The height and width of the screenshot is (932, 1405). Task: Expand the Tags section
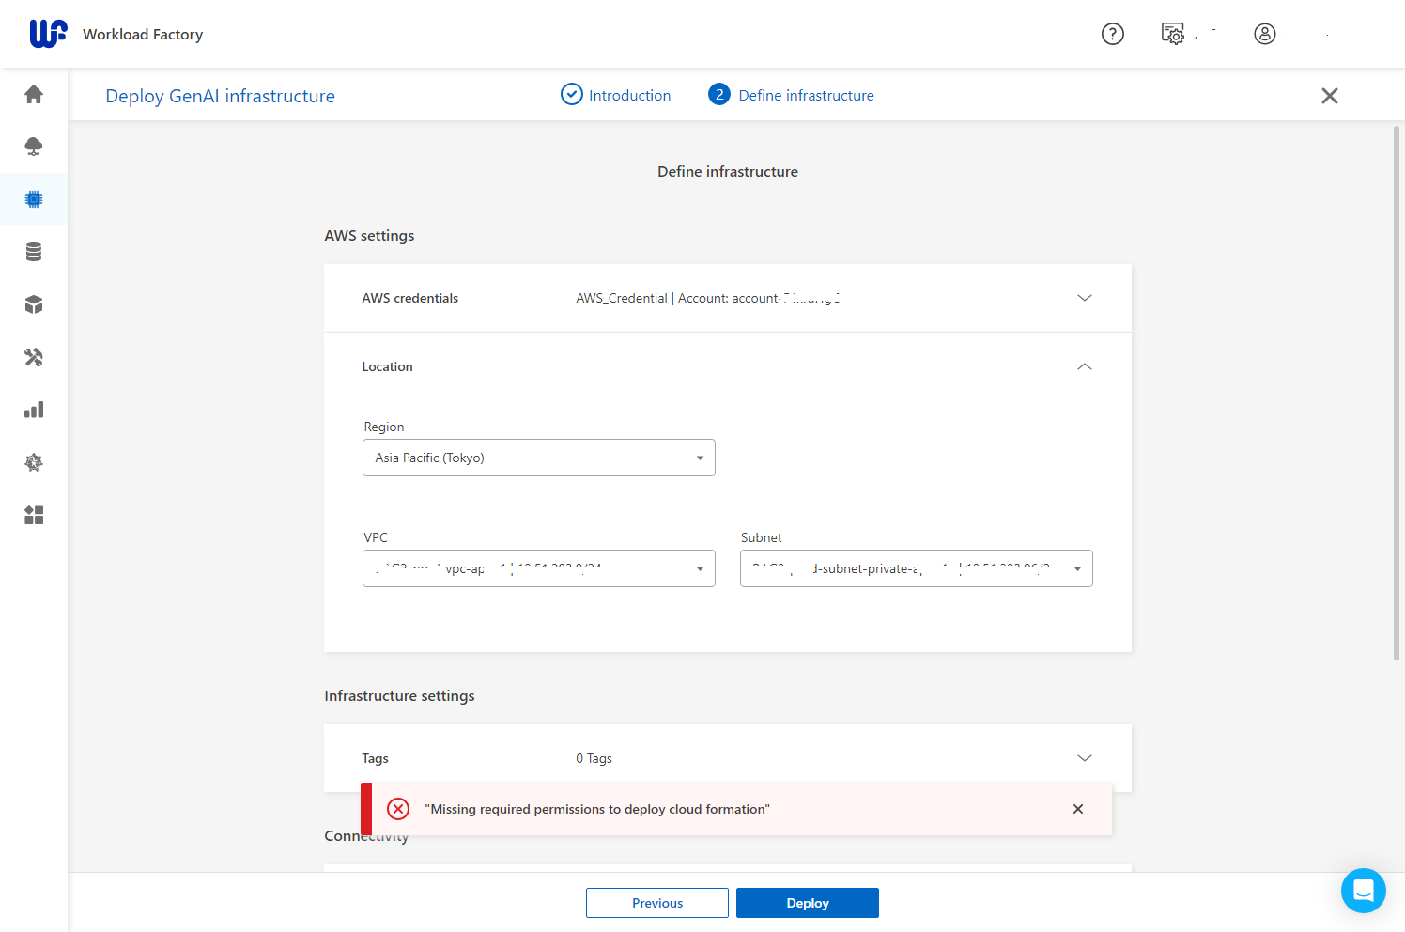(1085, 758)
